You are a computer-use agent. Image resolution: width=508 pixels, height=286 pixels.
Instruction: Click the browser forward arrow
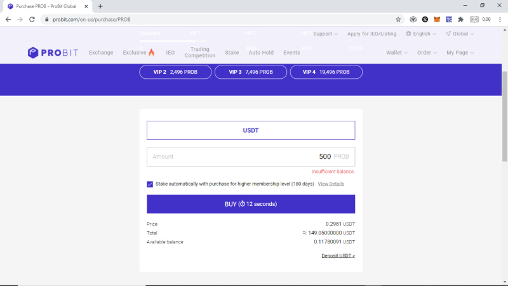tap(20, 20)
